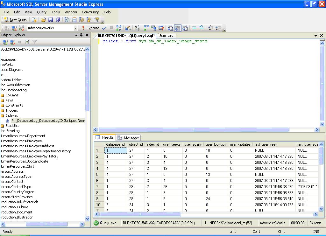Open Design Query in Editor tool
The image size is (326, 236).
click(x=128, y=28)
